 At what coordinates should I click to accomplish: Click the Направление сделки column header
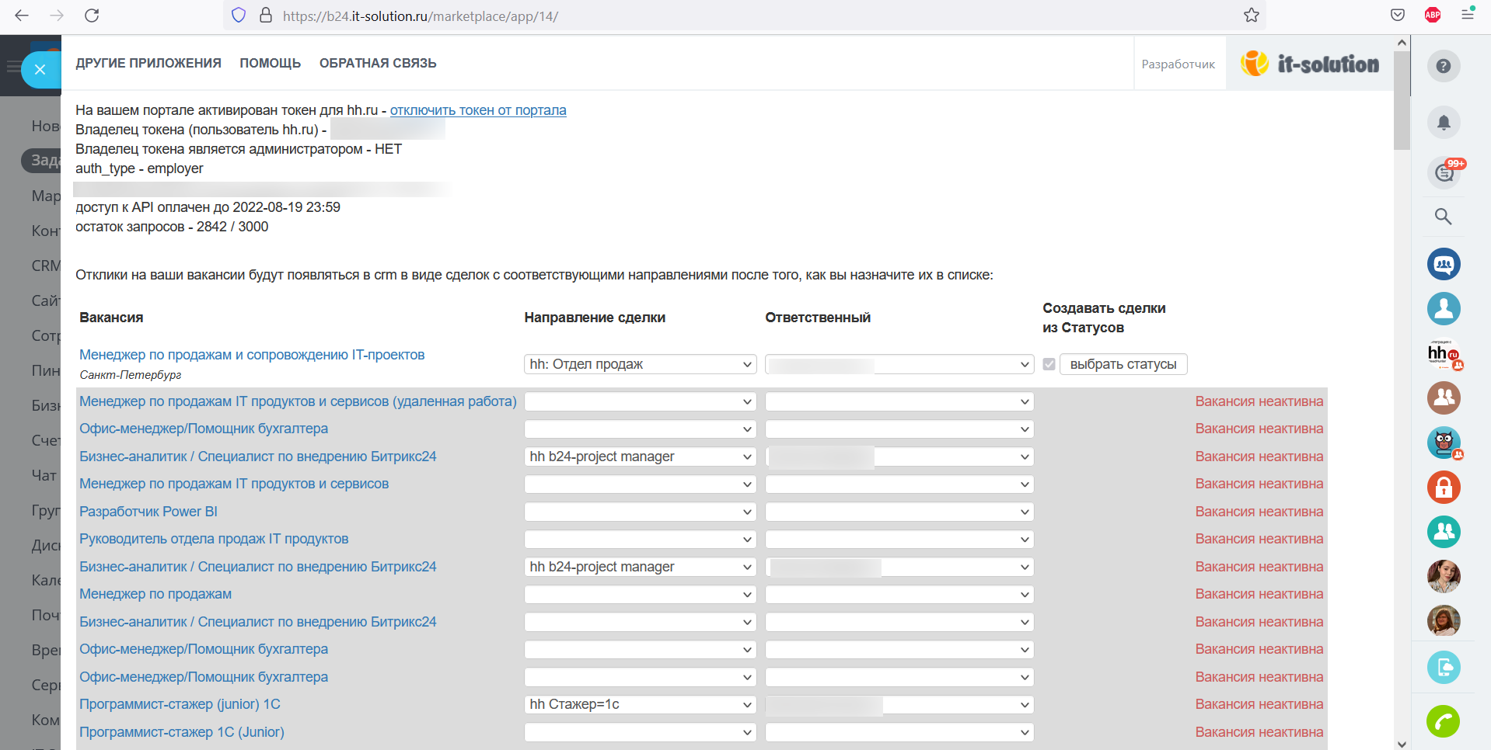[595, 318]
